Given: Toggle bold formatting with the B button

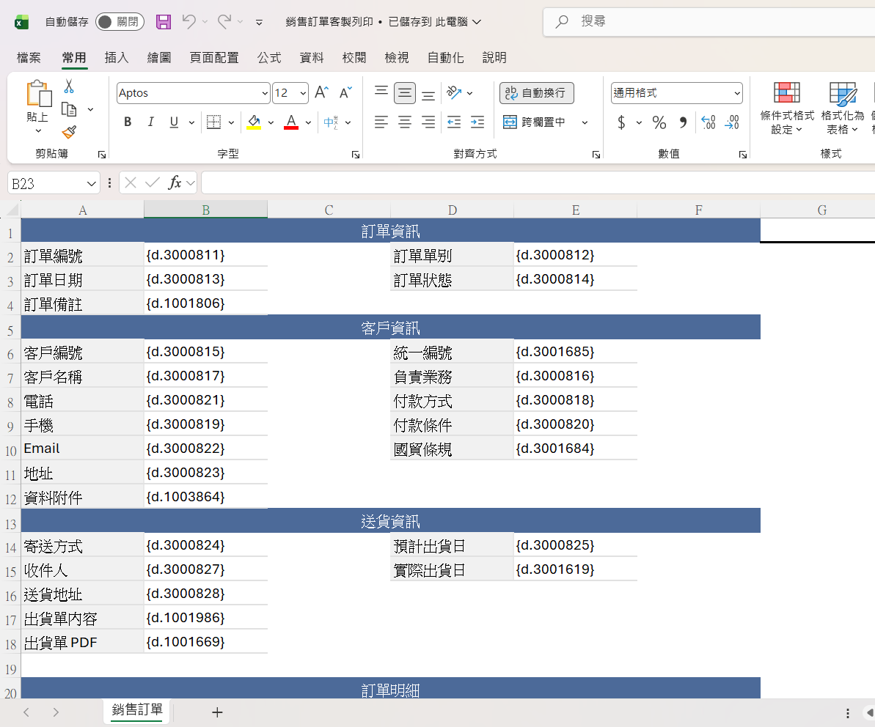Looking at the screenshot, I should [x=128, y=122].
